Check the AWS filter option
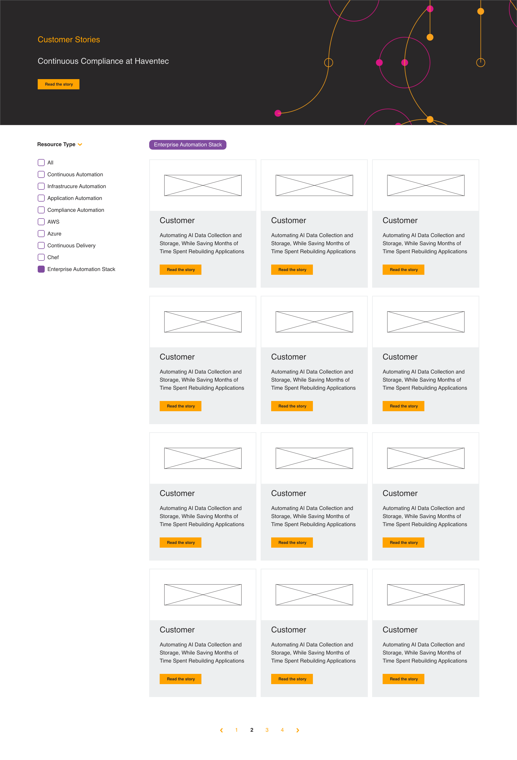Viewport: 517px width, 760px height. click(41, 222)
